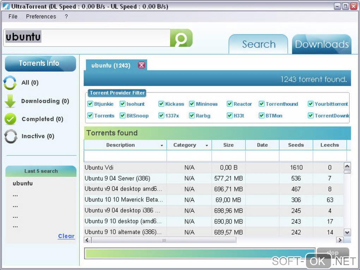The image size is (360, 270).
Task: Toggle the Mininova provider checkbox
Action: tap(192, 104)
